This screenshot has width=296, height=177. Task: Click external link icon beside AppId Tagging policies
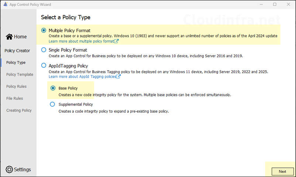[118, 76]
